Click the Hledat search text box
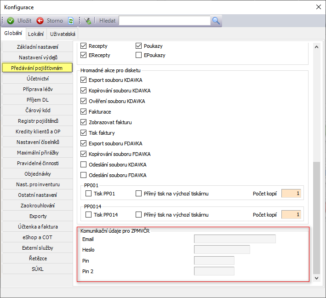 165,21
